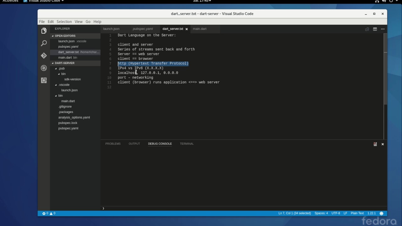
Task: Change encoding via UTF-8 status item
Action: click(x=336, y=213)
